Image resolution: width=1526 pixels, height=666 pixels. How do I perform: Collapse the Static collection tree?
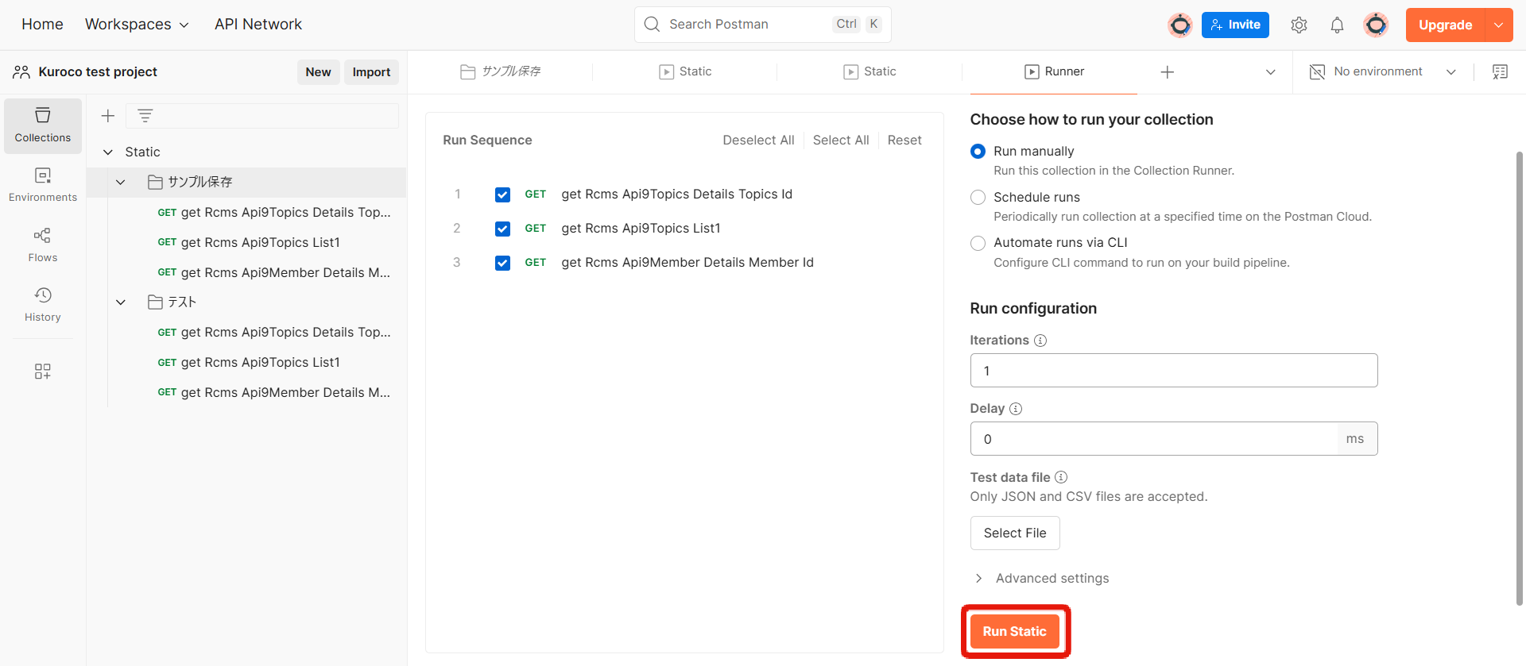click(x=108, y=152)
